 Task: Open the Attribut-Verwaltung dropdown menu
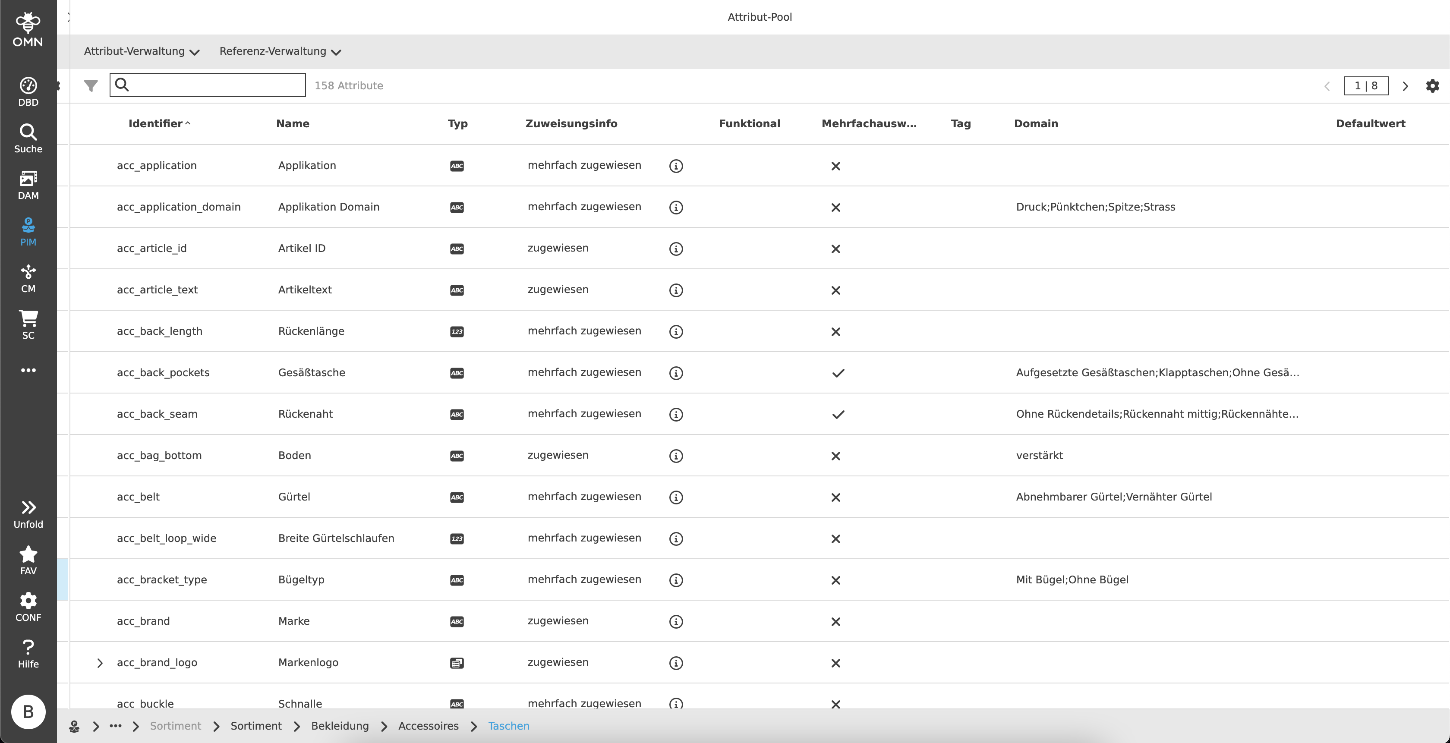pyautogui.click(x=141, y=51)
